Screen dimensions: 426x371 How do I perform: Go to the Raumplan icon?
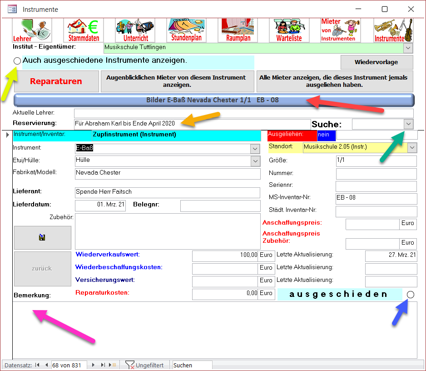238,30
